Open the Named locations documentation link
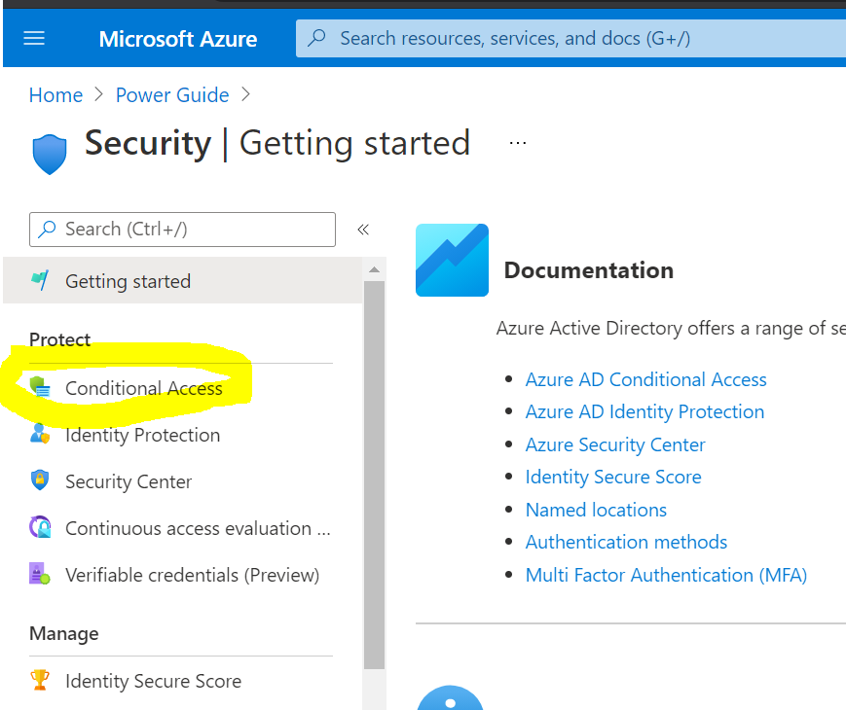The image size is (846, 710). click(x=596, y=510)
